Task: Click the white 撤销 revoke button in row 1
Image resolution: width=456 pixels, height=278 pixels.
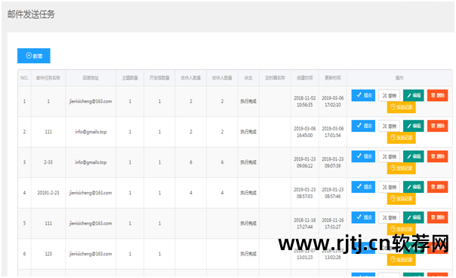Action: point(389,95)
